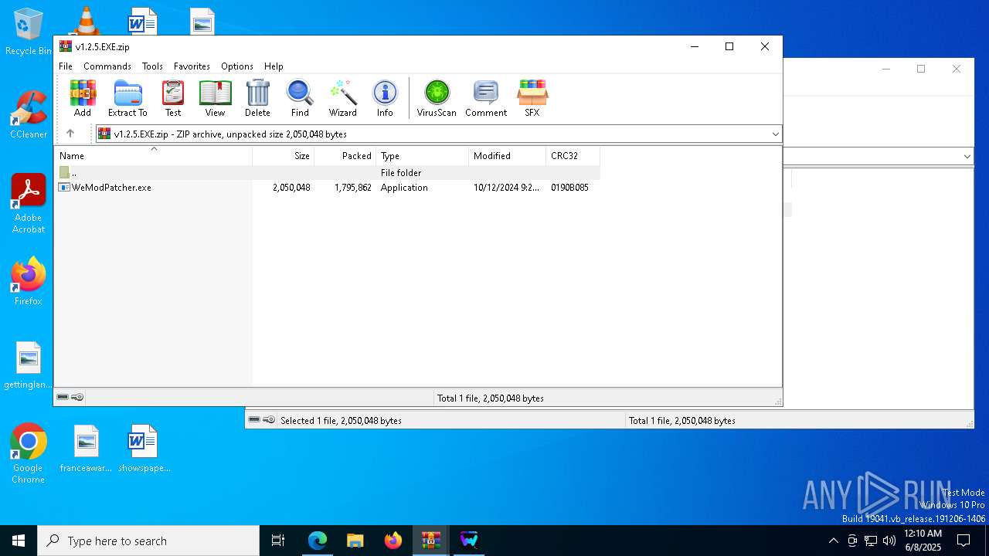
Task: Click status bar drive icon in front window
Action: [63, 398]
